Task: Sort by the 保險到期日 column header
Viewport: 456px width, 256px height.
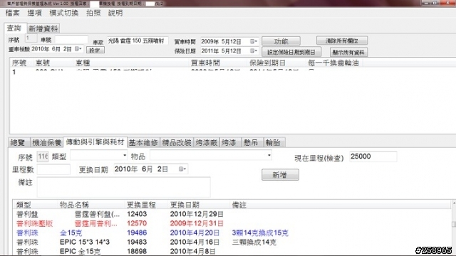Action: (x=277, y=63)
